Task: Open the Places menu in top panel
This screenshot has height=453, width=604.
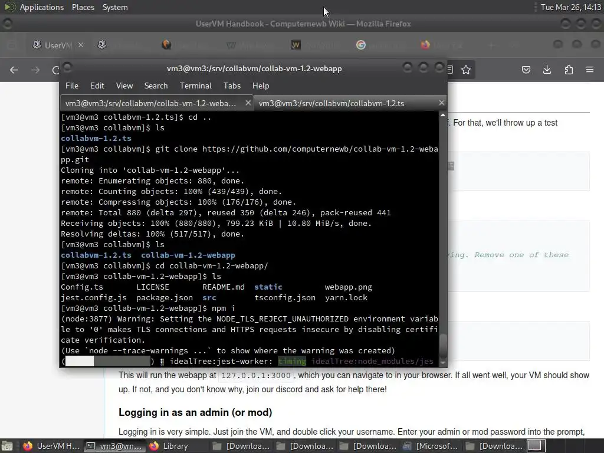Action: coord(83,7)
